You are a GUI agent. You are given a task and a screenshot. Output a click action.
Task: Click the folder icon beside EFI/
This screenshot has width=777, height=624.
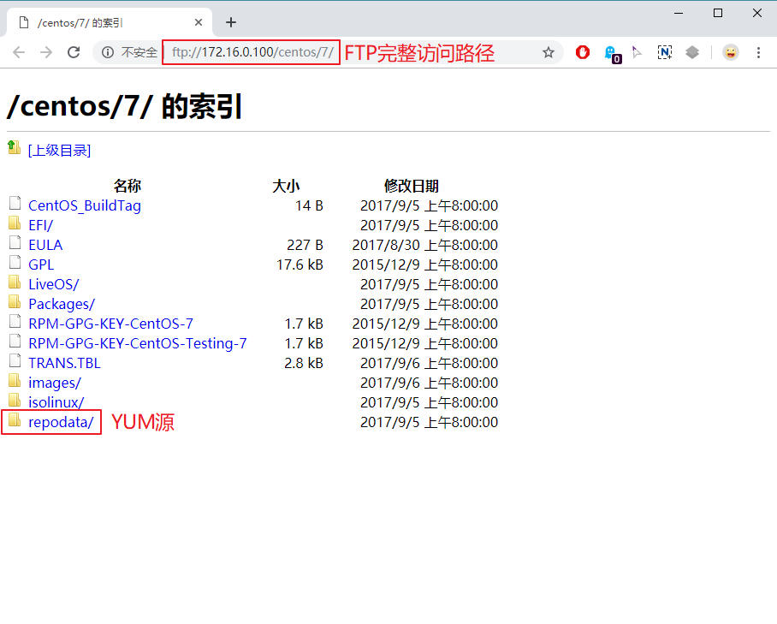15,223
